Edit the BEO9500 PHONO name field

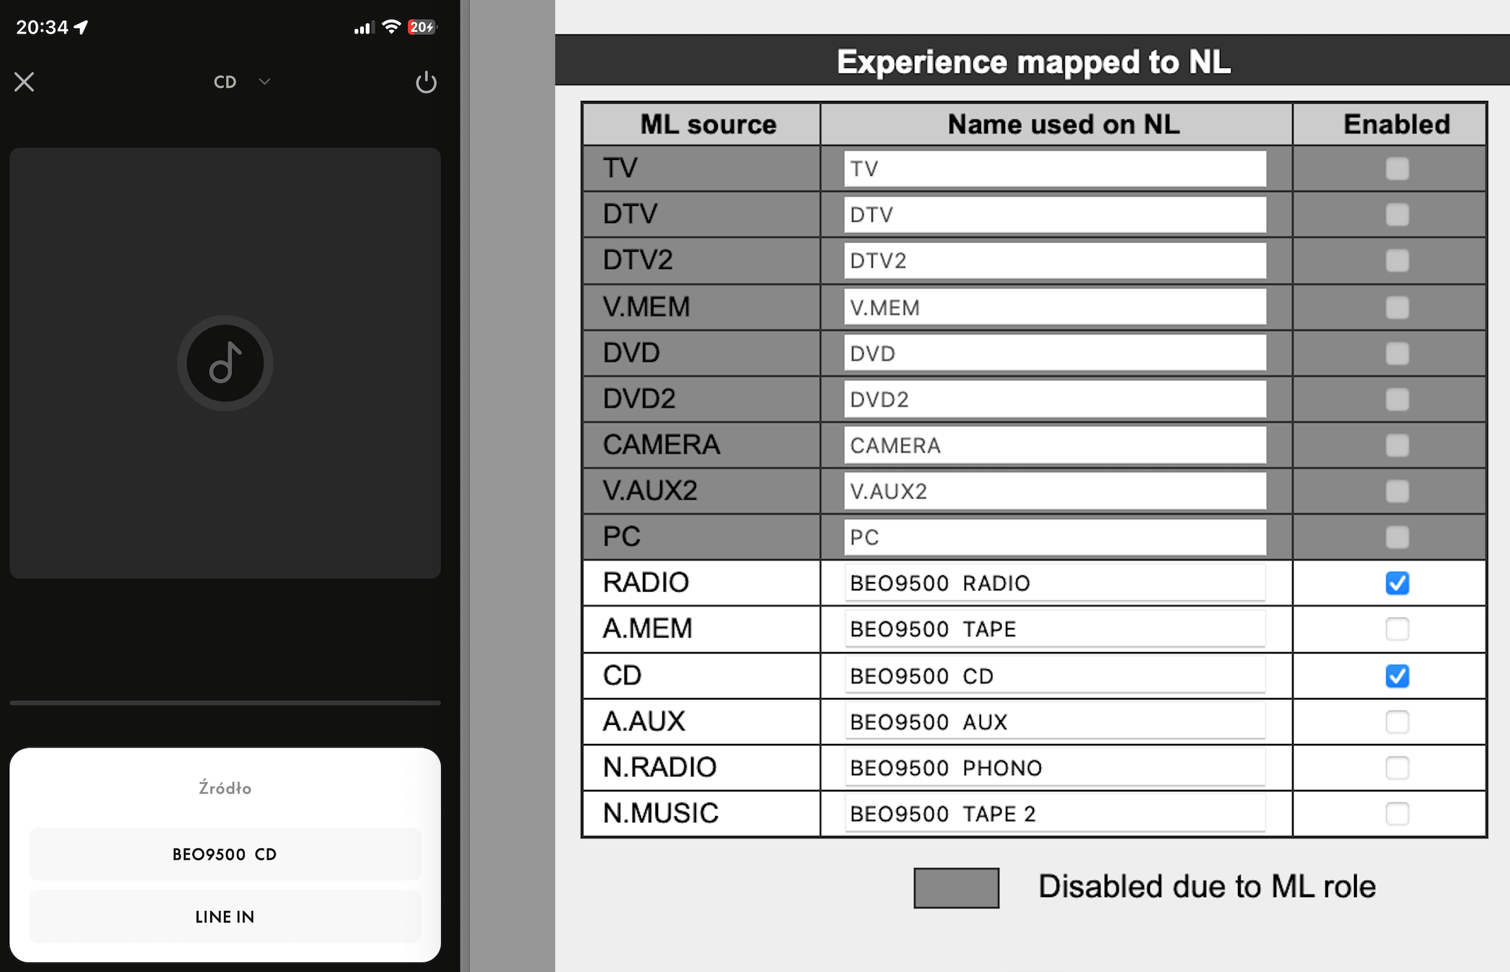point(1055,767)
